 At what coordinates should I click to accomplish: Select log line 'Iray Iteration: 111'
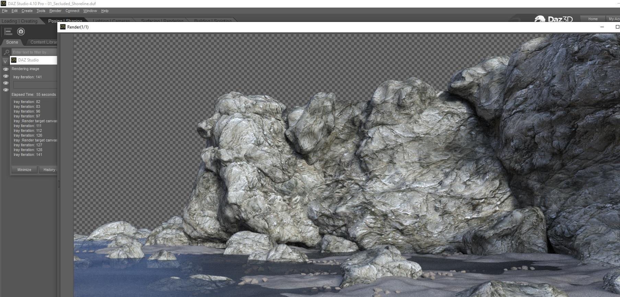click(27, 126)
